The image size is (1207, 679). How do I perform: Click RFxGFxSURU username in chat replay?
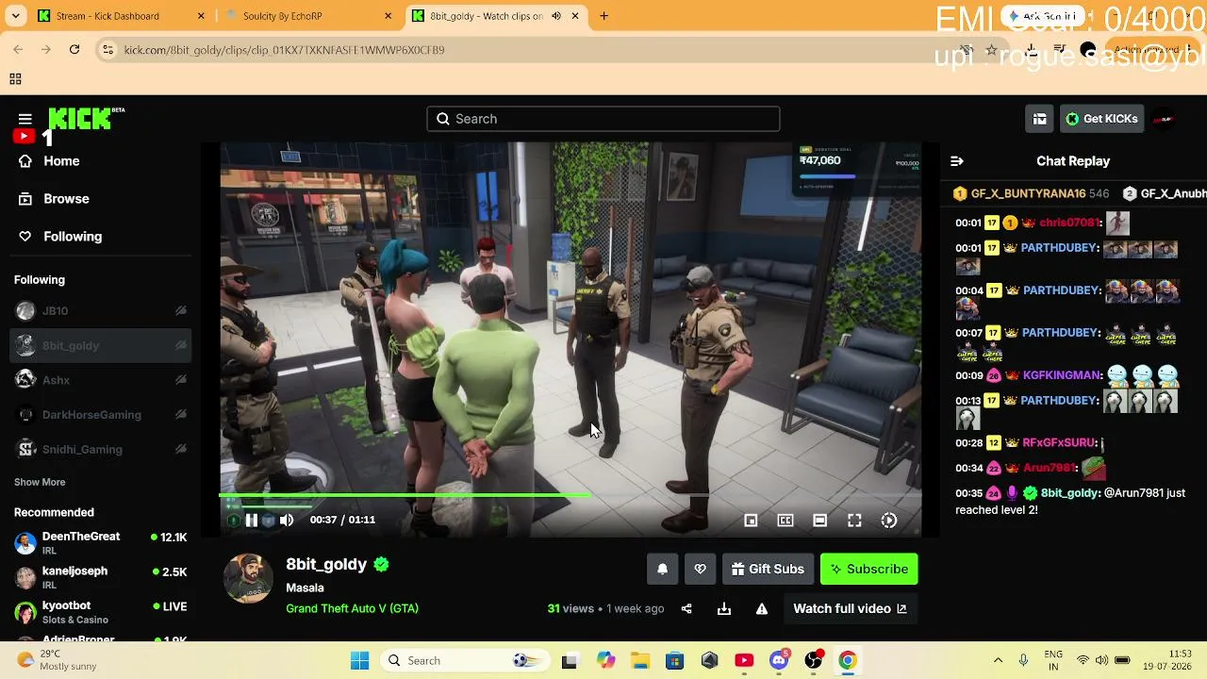point(1060,442)
